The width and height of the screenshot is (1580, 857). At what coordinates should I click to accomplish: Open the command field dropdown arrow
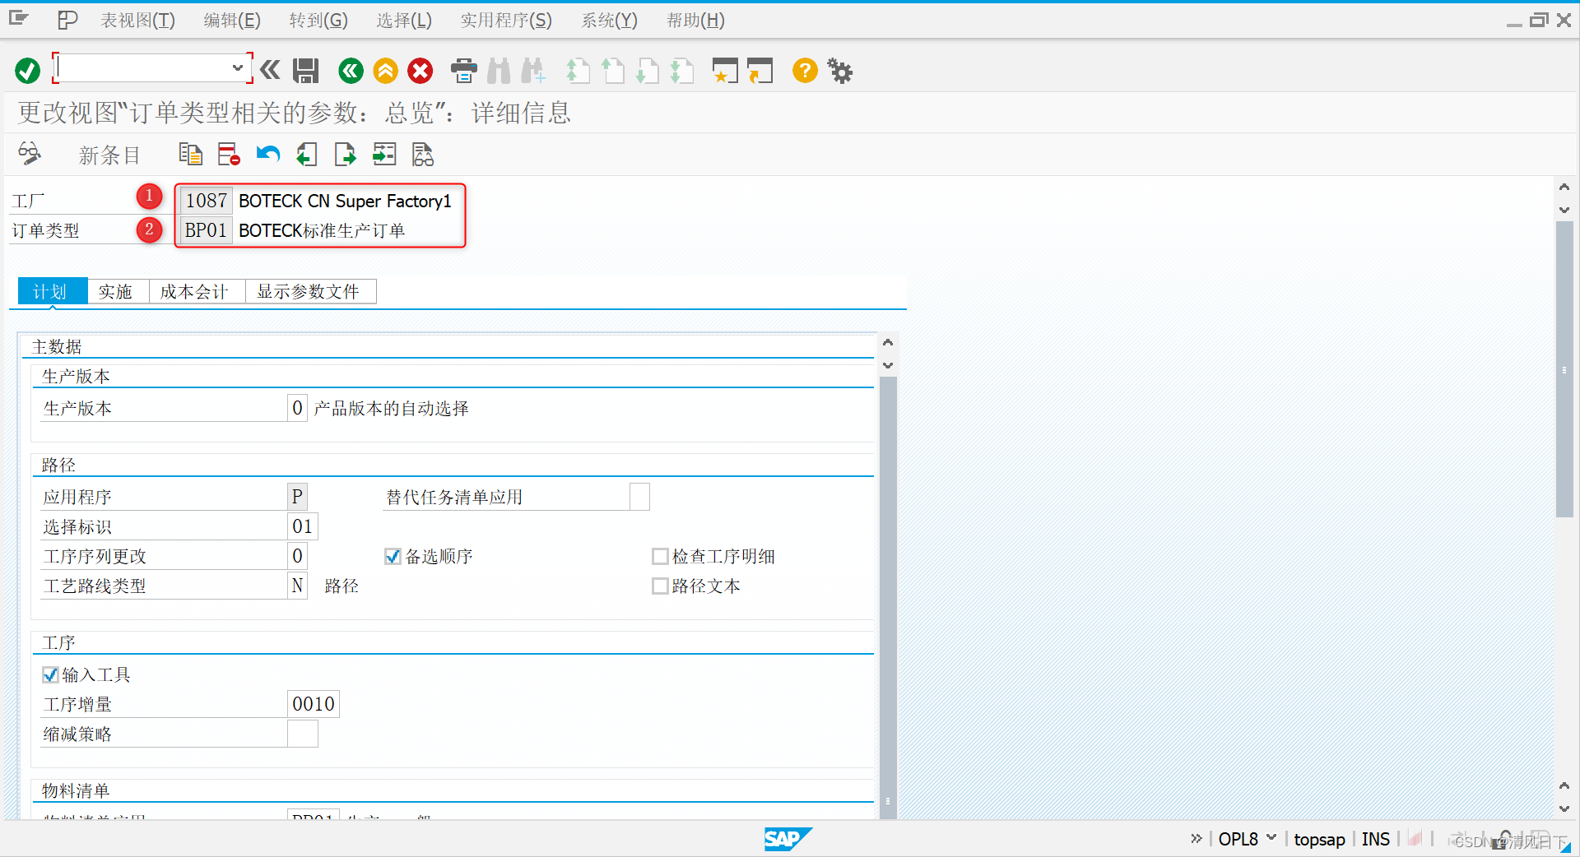pos(237,68)
